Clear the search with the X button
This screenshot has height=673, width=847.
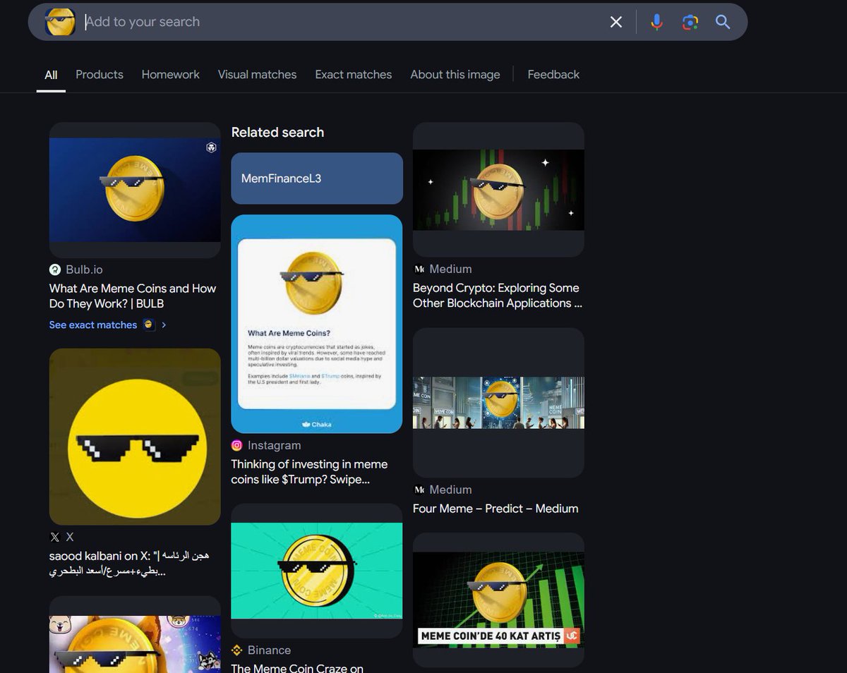pos(615,22)
